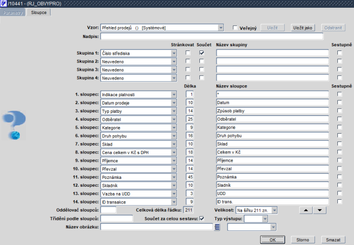
Task: Toggle Součet za celou sestavu checkbox
Action: click(201, 218)
